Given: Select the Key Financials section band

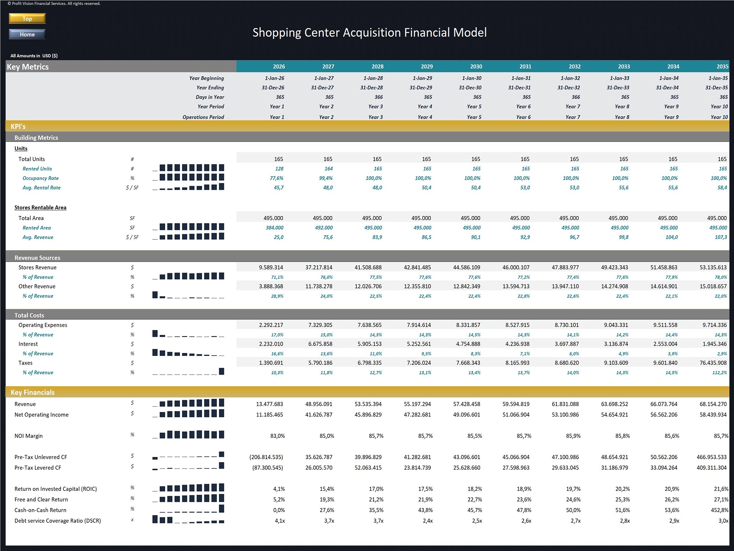Looking at the screenshot, I should click(367, 392).
